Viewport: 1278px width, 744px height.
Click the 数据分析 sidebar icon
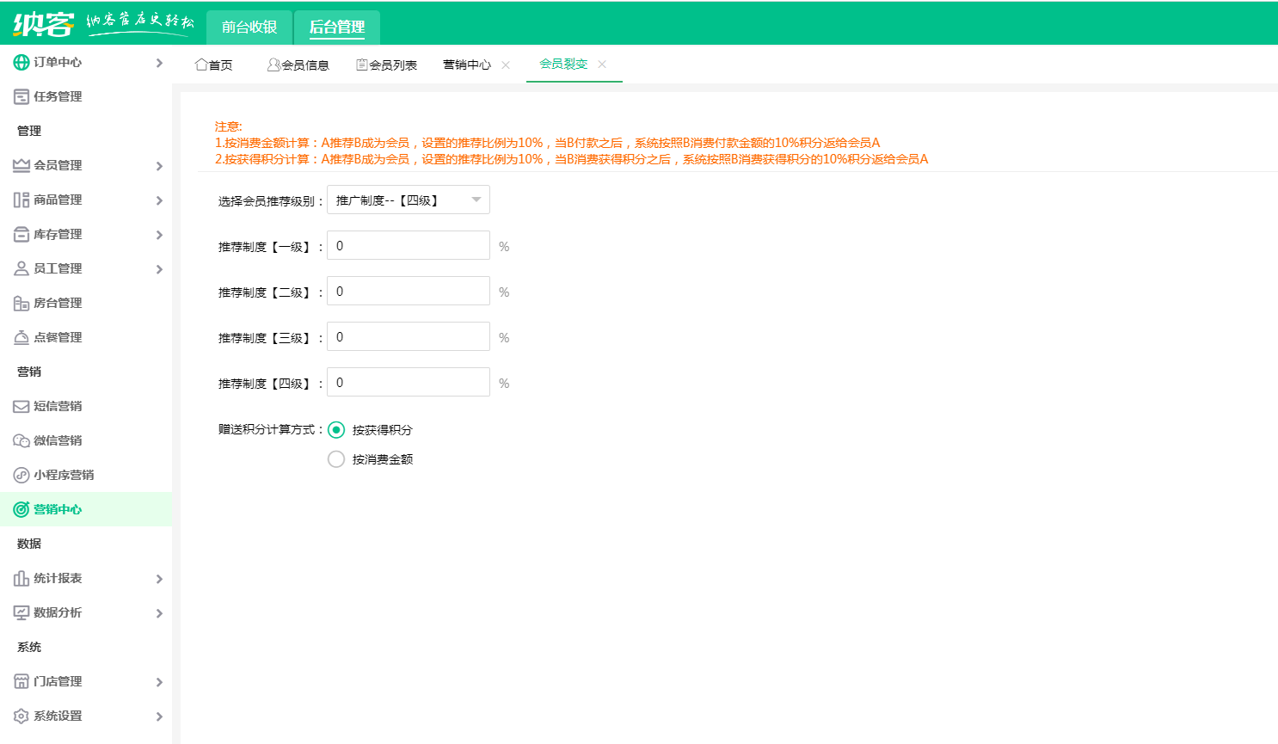click(x=19, y=612)
